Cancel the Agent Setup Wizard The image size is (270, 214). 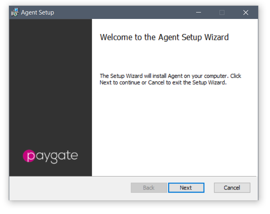coord(232,188)
